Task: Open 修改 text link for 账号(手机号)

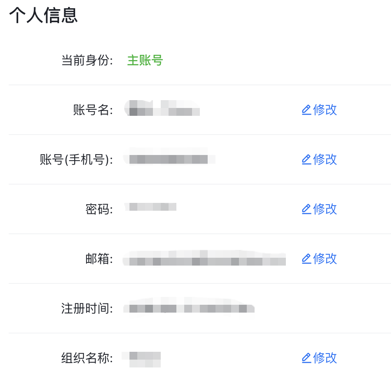Action: point(325,159)
